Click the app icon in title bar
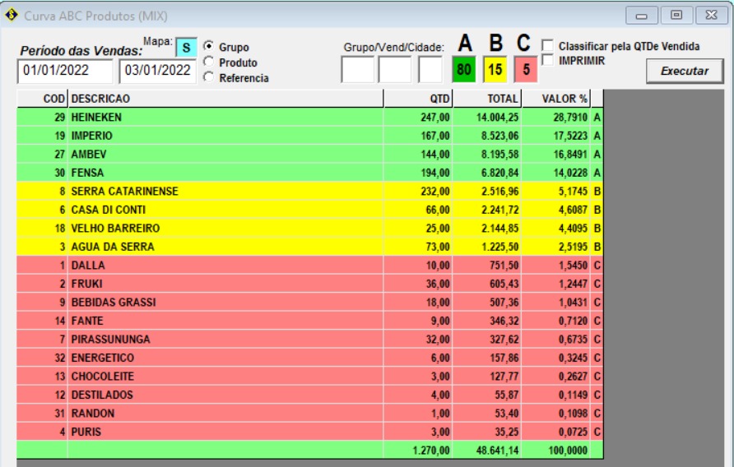The image size is (734, 467). (11, 16)
